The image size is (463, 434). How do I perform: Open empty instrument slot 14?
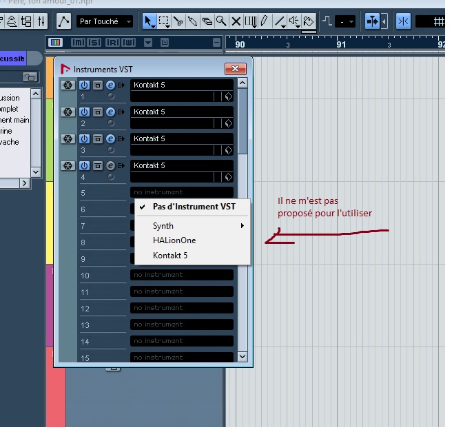(182, 341)
